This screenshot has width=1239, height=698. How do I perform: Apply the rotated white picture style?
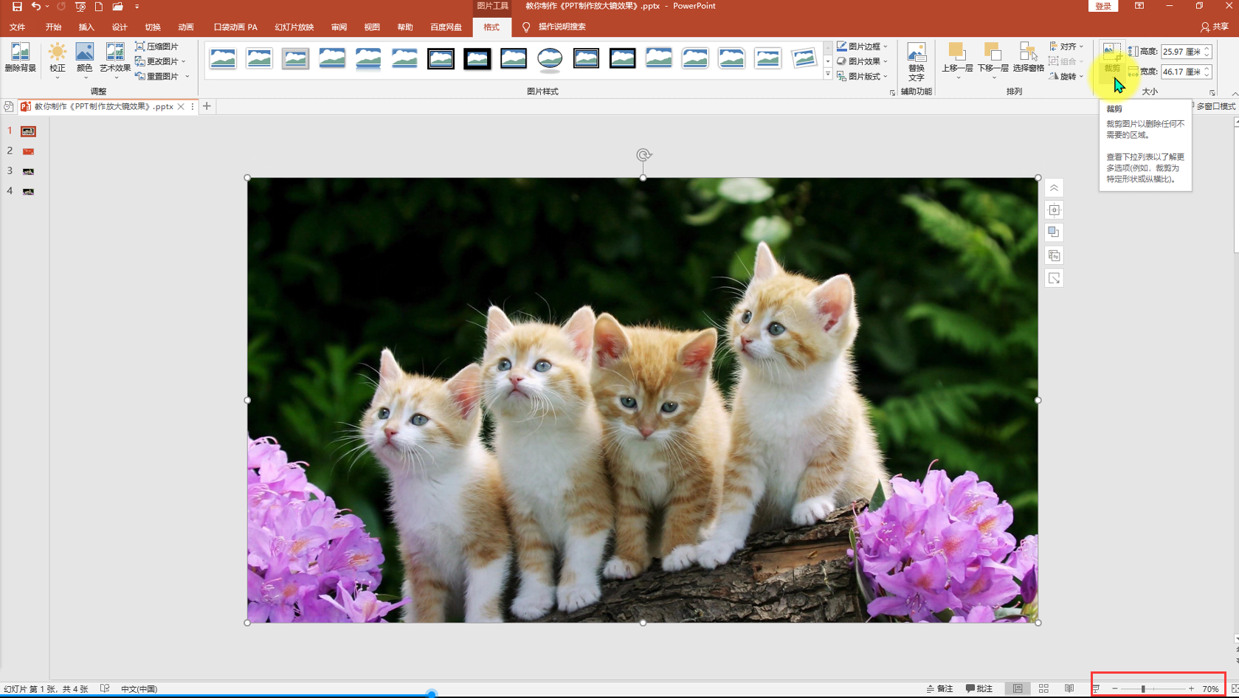pyautogui.click(x=804, y=58)
